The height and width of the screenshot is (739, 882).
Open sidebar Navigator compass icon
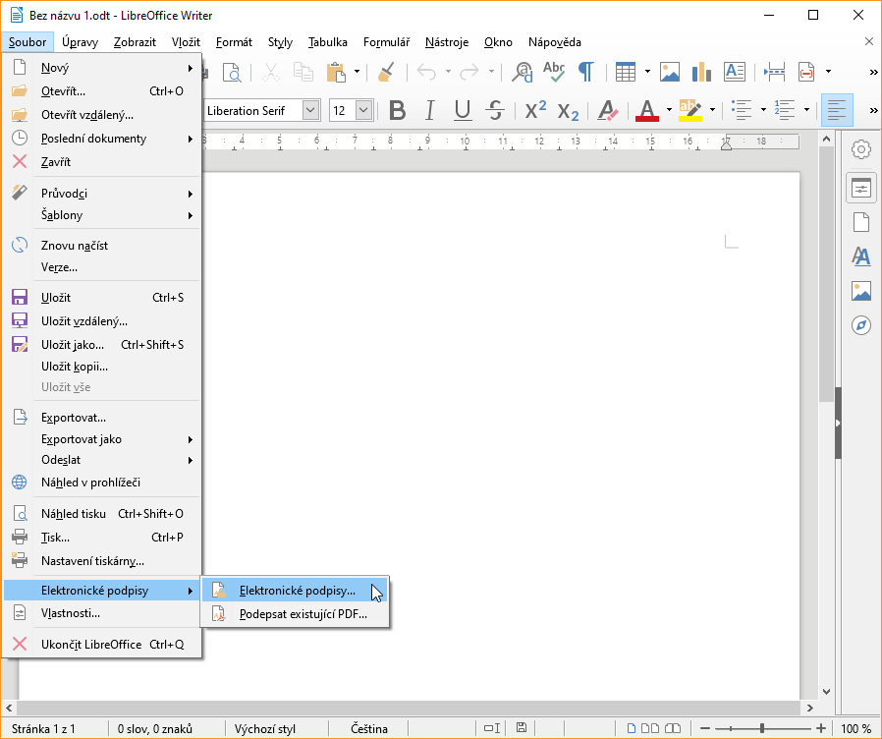pos(860,325)
